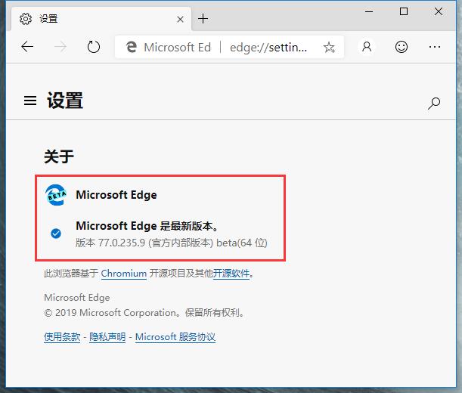Click the Edge site icon in the address bar
The height and width of the screenshot is (393, 462).
(132, 47)
